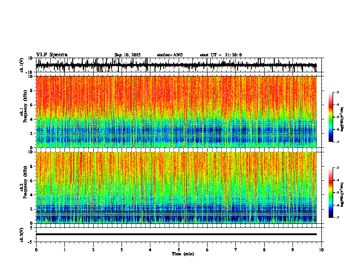Click the "station=ANG" header label
This screenshot has height=280, width=362.
pyautogui.click(x=170, y=55)
